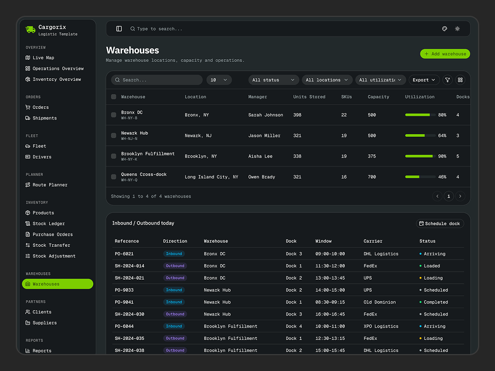495x371 pixels.
Task: Switch to grid view icon
Action: (x=460, y=80)
